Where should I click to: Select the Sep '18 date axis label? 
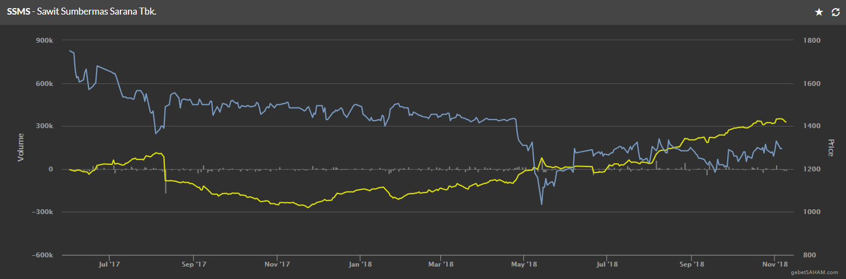click(691, 264)
